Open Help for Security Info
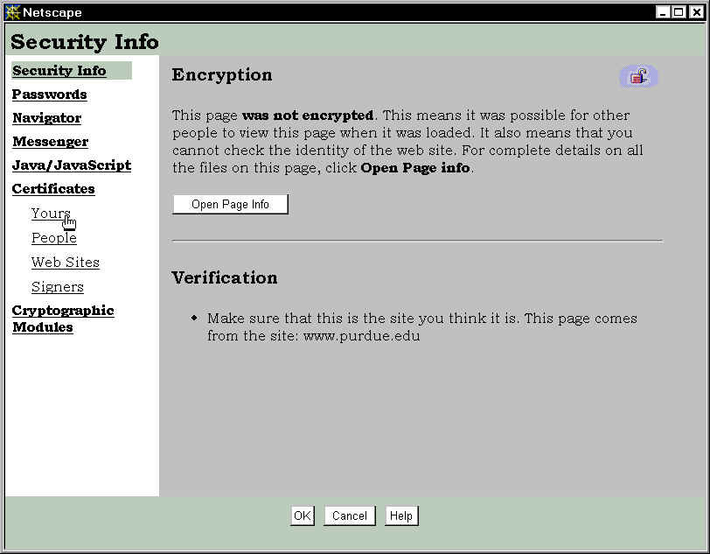710x554 pixels. (x=401, y=515)
